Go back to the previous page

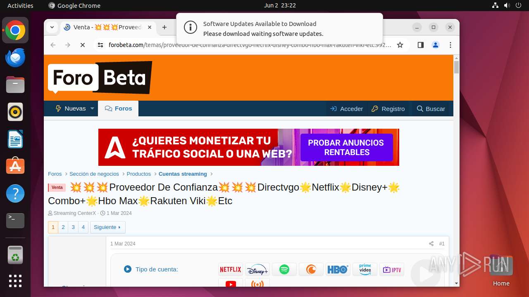point(53,45)
